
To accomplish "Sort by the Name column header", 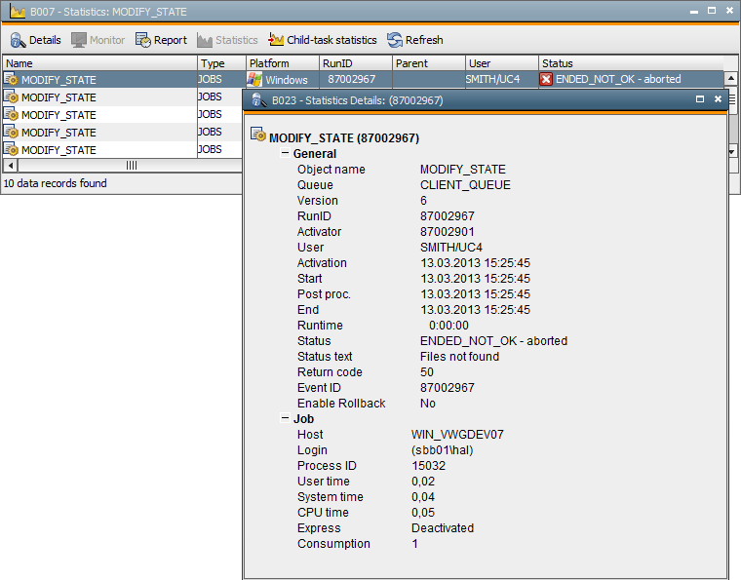I will click(x=97, y=63).
